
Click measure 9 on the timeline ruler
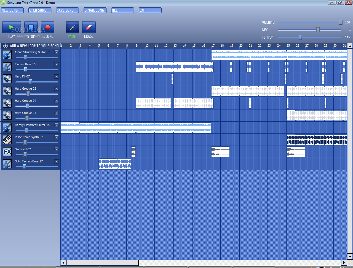[137, 46]
